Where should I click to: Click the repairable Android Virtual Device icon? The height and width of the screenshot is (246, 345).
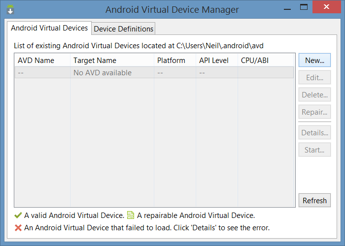pyautogui.click(x=130, y=215)
